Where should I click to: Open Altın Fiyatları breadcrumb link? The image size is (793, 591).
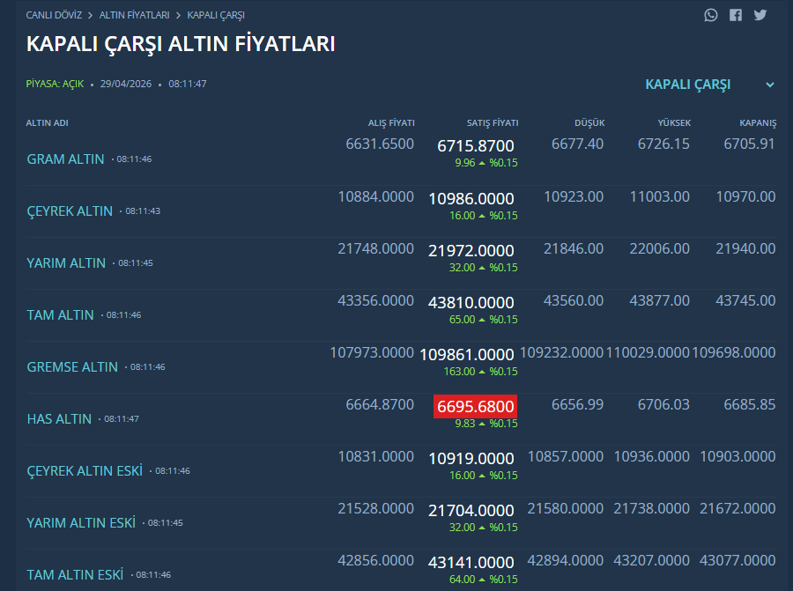tap(134, 15)
